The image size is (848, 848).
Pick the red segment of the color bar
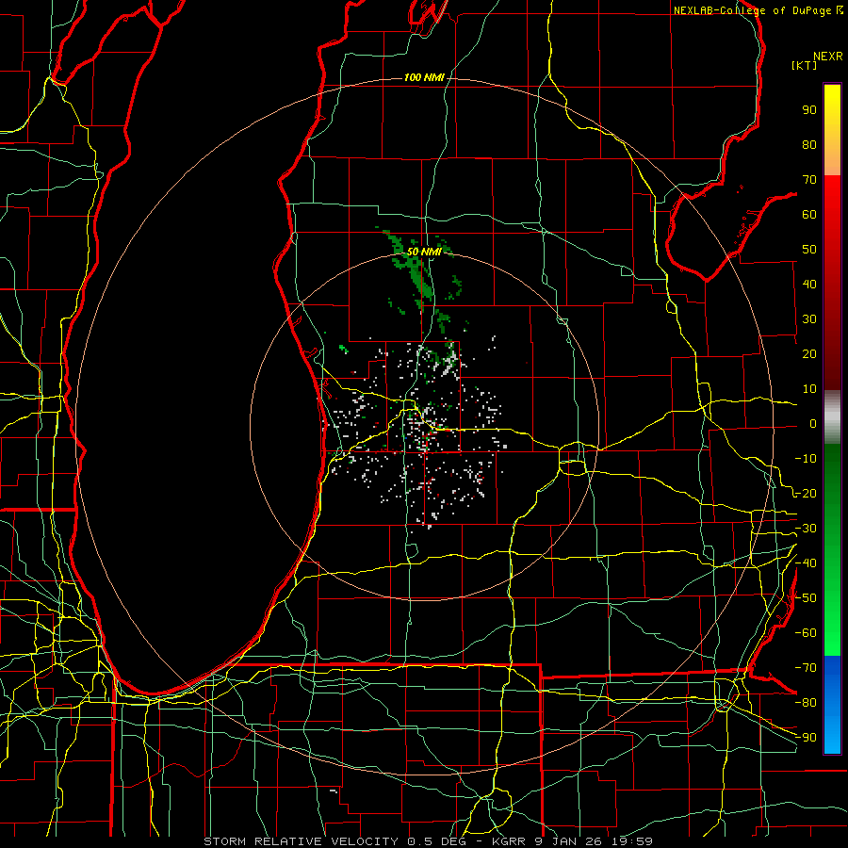(832, 283)
